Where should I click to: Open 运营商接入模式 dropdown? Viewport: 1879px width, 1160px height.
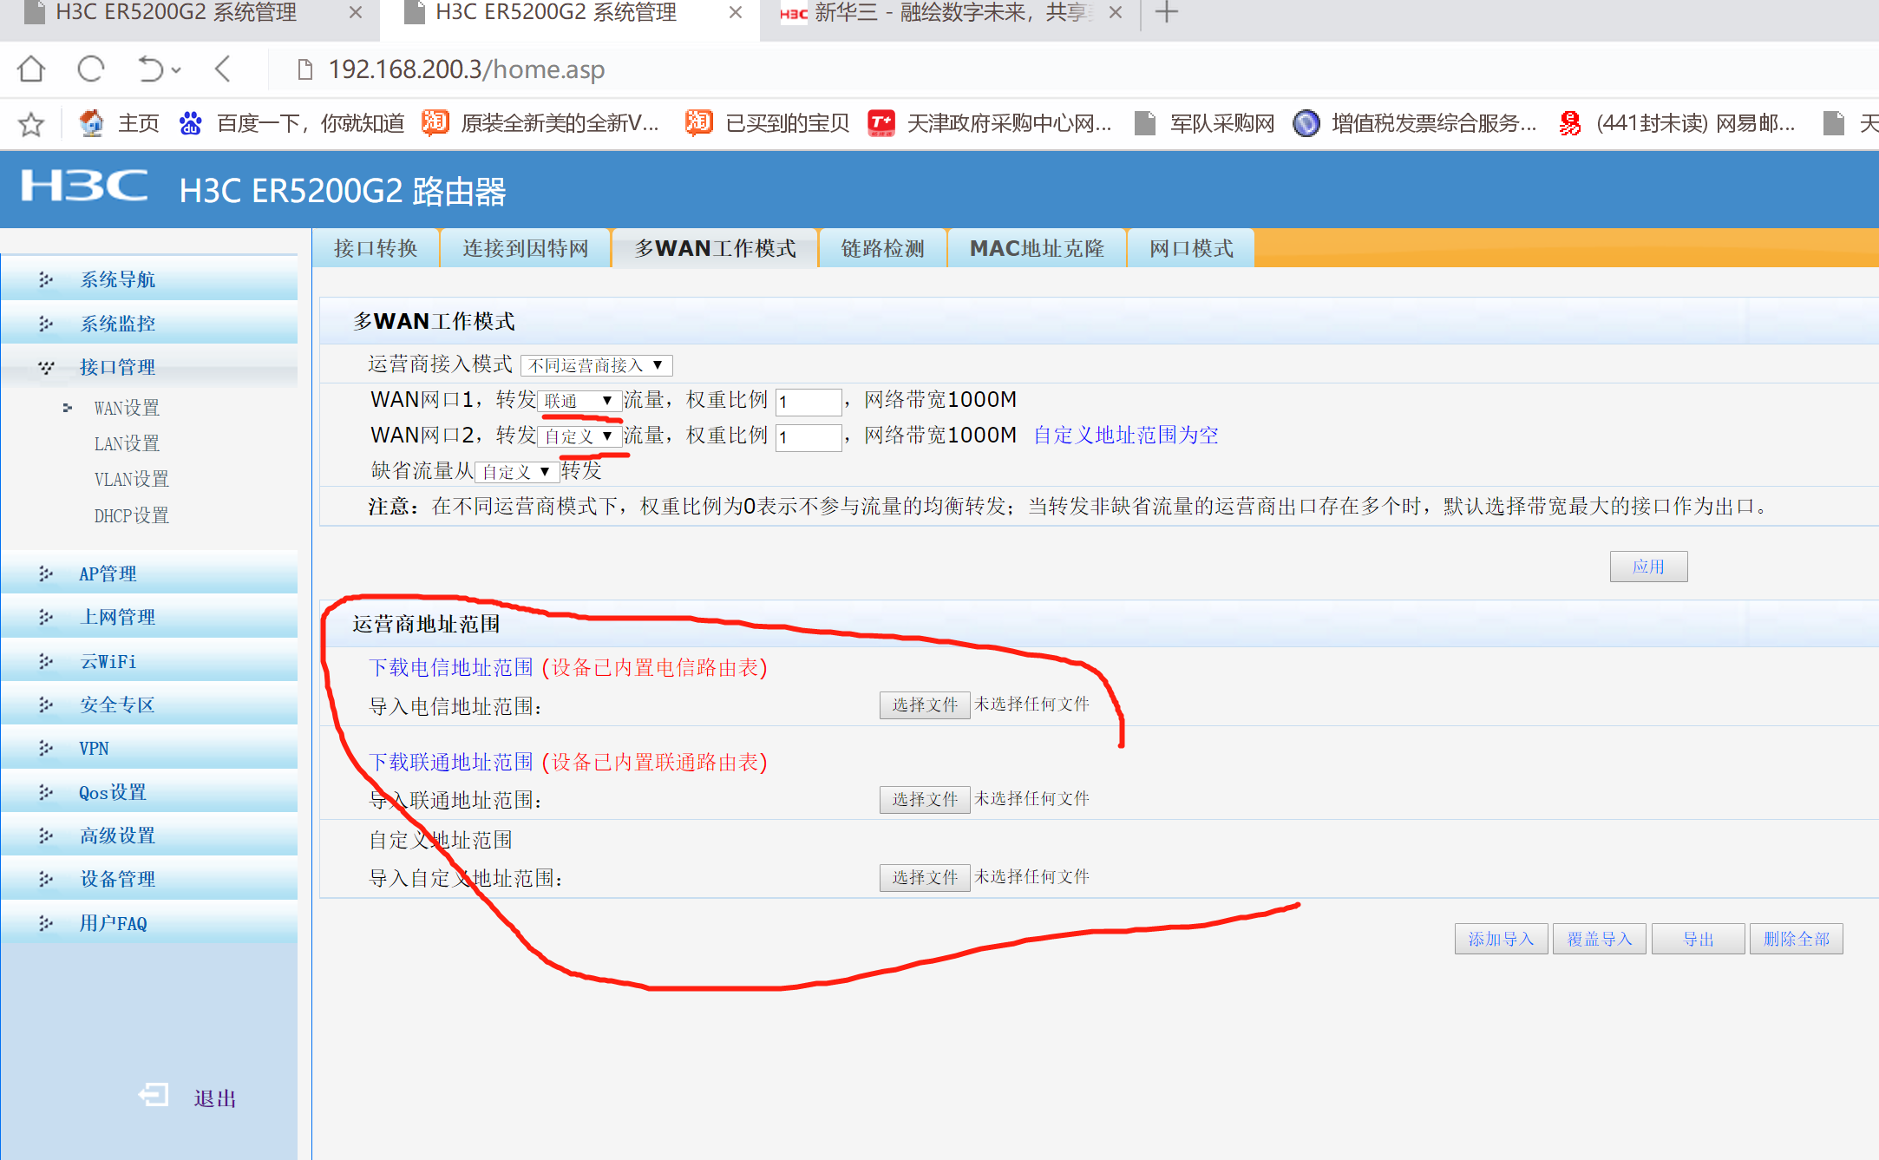tap(596, 365)
